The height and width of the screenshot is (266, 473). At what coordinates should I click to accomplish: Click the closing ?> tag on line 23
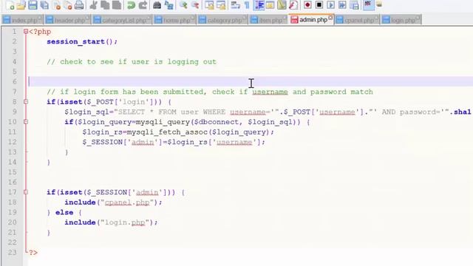pyautogui.click(x=33, y=252)
